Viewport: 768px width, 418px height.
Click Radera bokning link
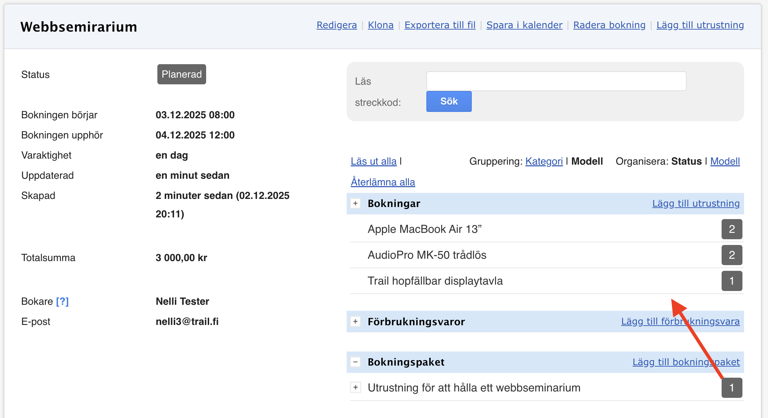pyautogui.click(x=609, y=25)
